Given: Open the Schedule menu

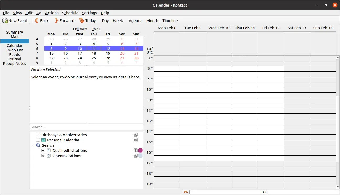Looking at the screenshot, I should click(x=70, y=13).
